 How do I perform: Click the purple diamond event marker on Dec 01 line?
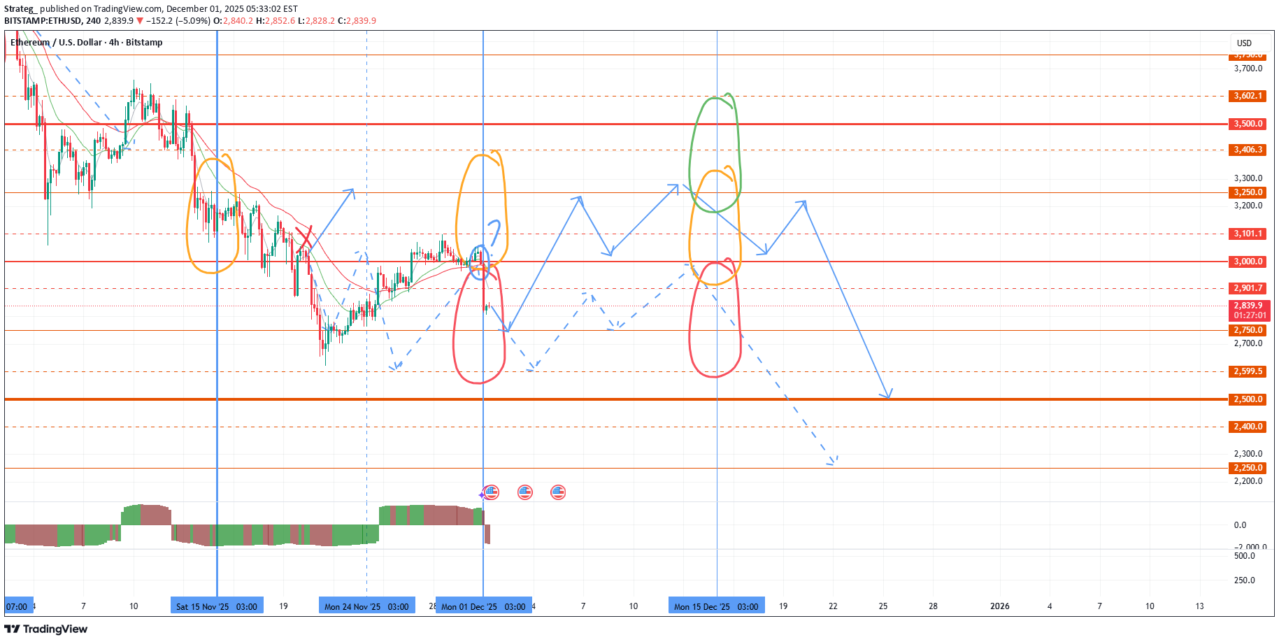pyautogui.click(x=483, y=494)
